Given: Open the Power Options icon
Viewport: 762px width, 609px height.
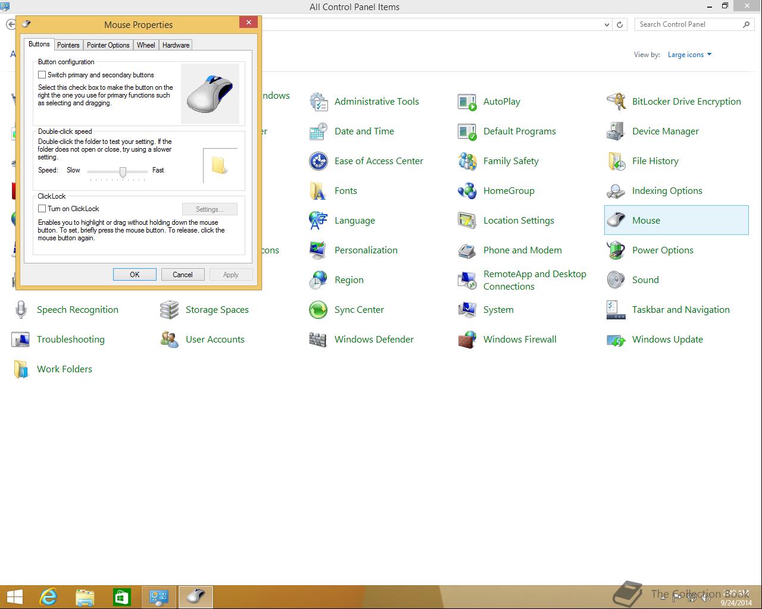Looking at the screenshot, I should pos(616,250).
